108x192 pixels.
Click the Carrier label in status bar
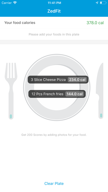(x=7, y=3)
